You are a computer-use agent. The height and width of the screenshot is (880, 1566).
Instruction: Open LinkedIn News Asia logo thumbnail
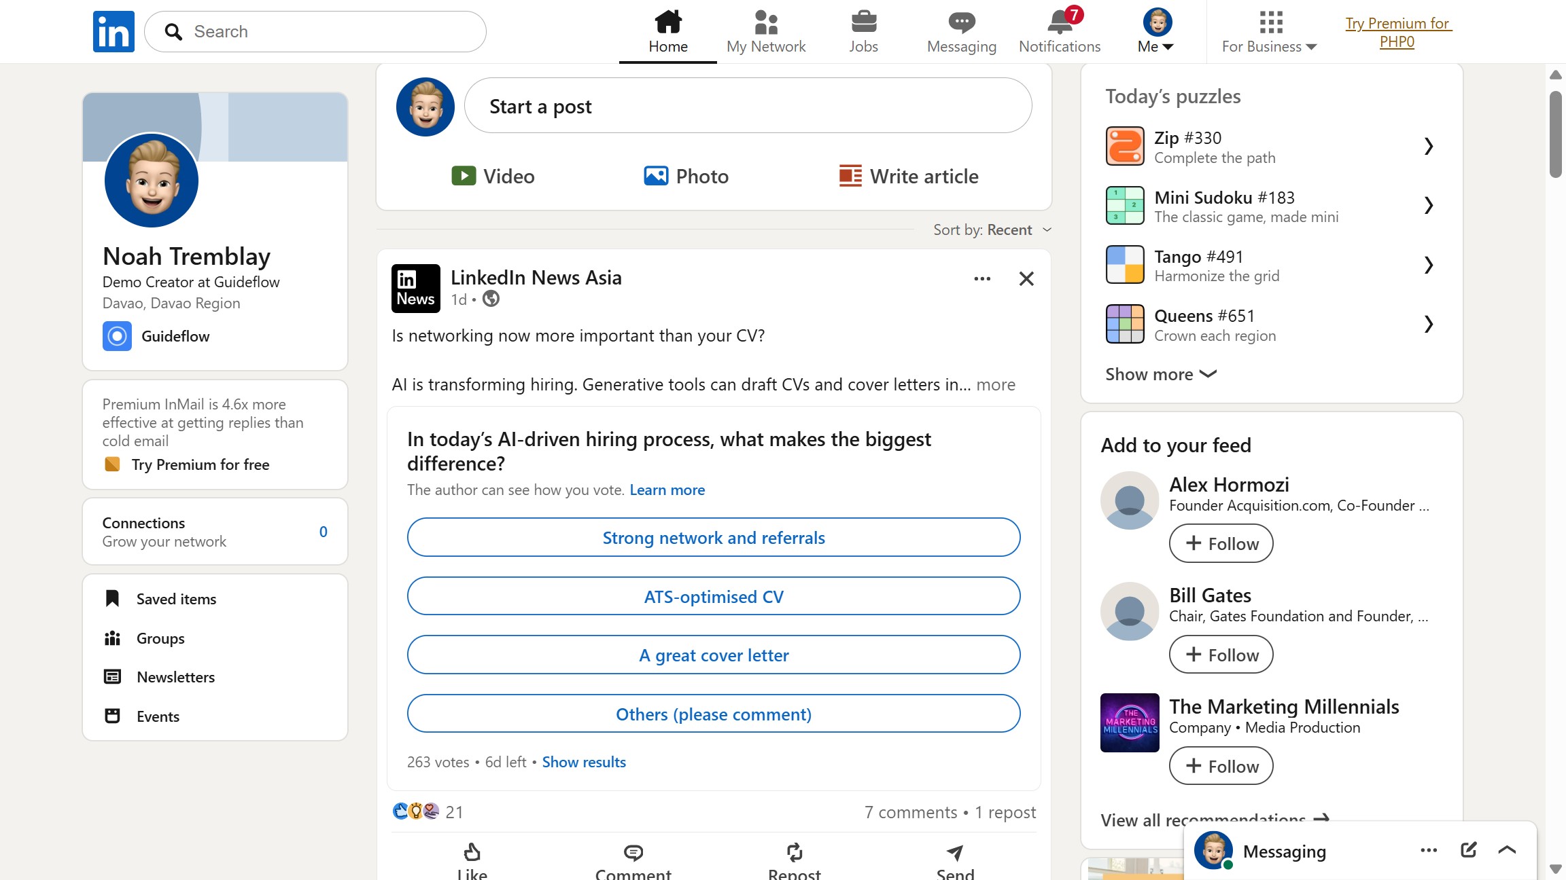pos(416,289)
